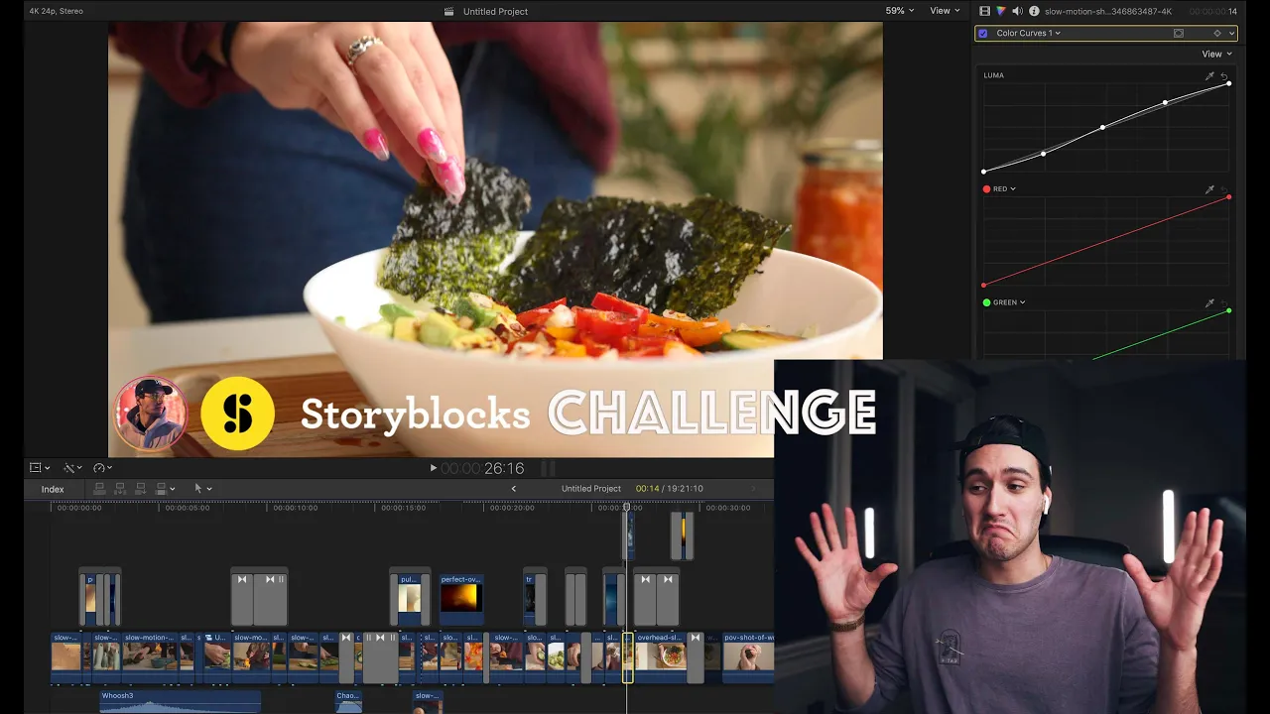This screenshot has height=714, width=1270.
Task: Click the insert clip icon
Action: point(120,488)
